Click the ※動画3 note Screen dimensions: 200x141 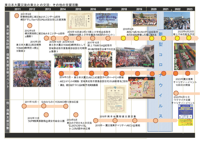pyautogui.click(x=54, y=51)
